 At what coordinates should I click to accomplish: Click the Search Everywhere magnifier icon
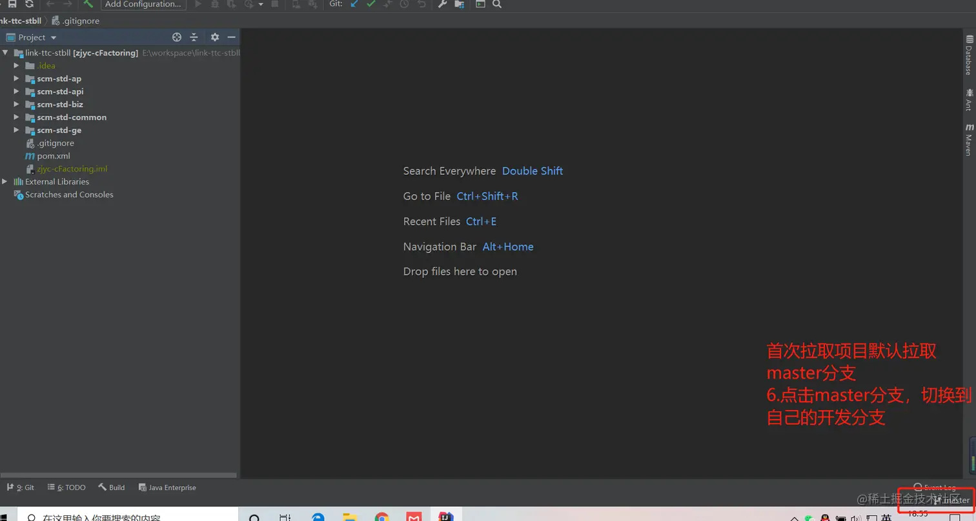(497, 4)
